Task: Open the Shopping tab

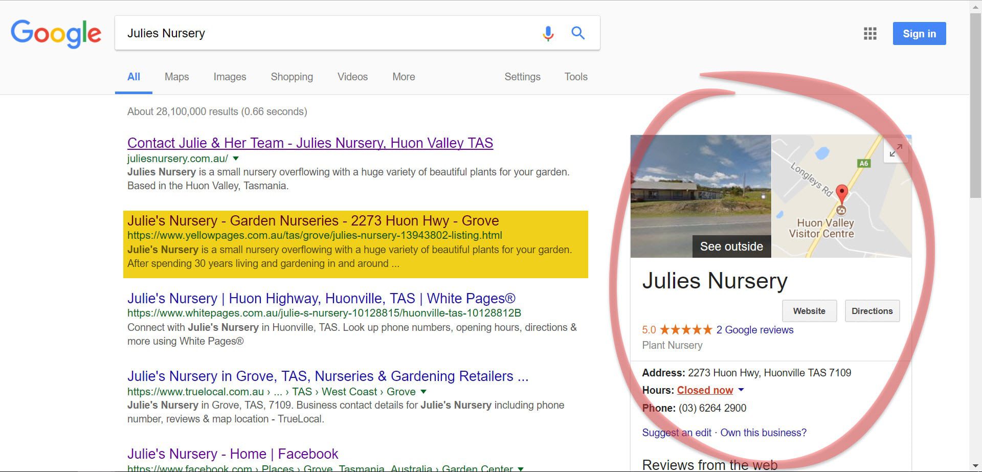Action: 292,77
